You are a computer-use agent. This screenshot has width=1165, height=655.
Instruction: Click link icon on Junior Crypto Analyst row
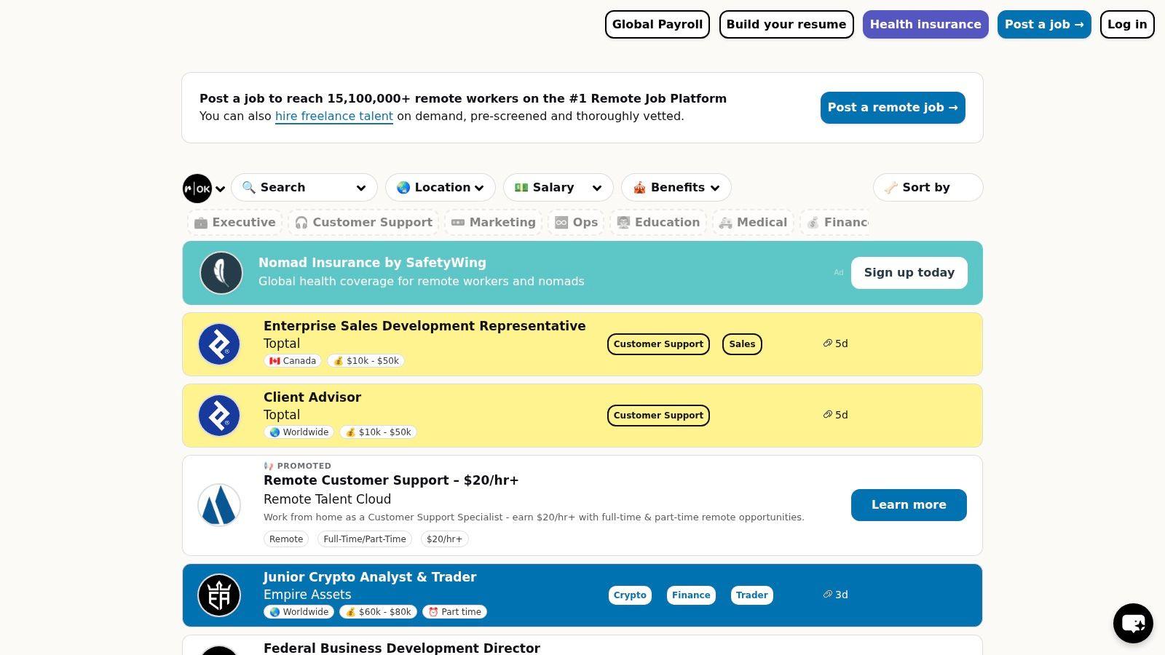click(x=828, y=595)
